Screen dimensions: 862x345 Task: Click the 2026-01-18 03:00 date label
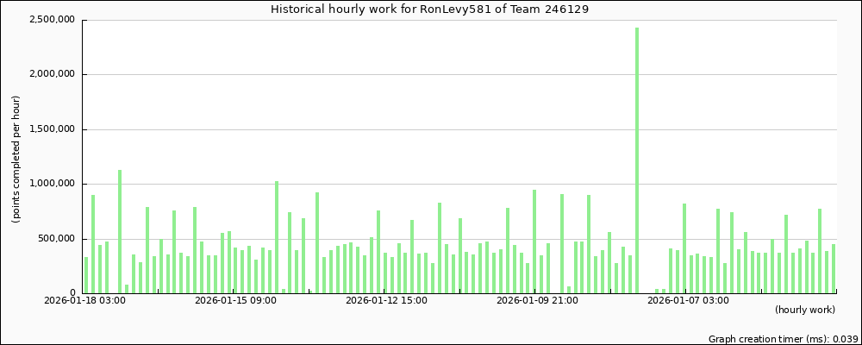85,301
